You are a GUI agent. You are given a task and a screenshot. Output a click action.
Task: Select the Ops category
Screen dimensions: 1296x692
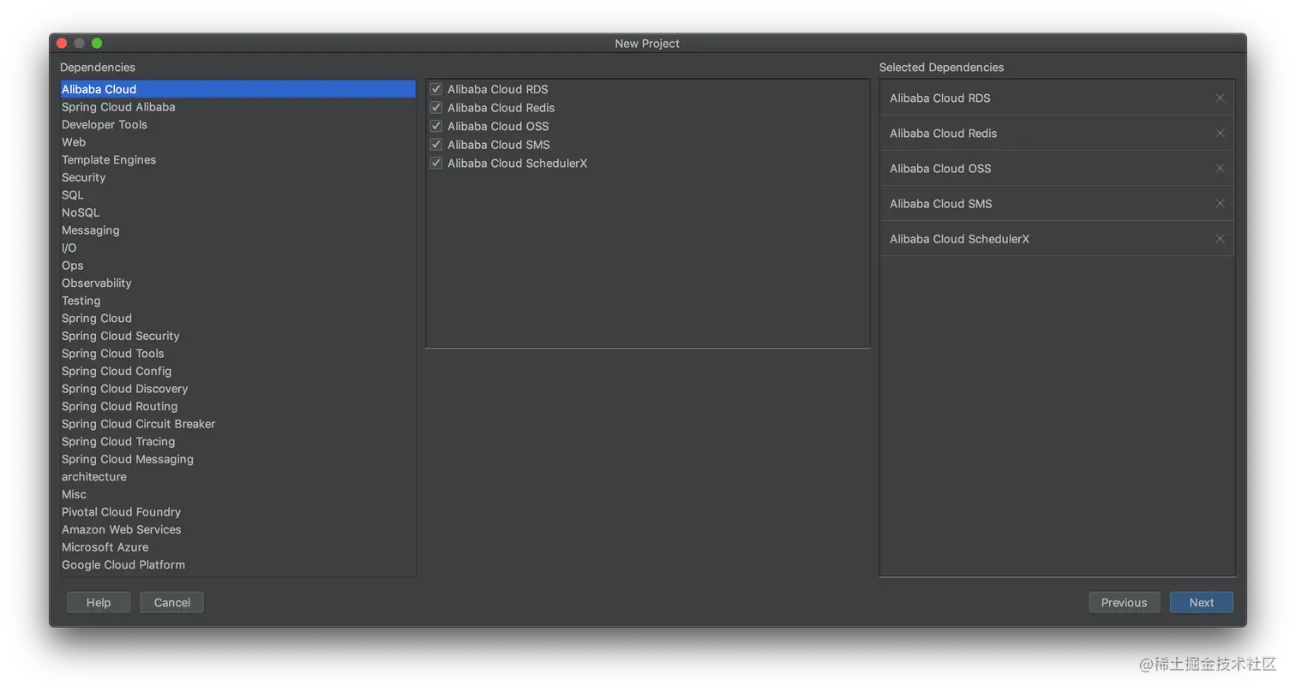tap(237, 265)
